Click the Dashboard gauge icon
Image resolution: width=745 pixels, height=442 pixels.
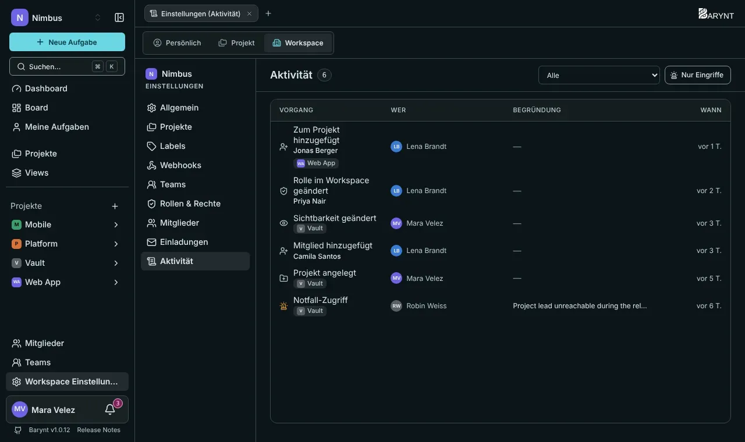16,88
